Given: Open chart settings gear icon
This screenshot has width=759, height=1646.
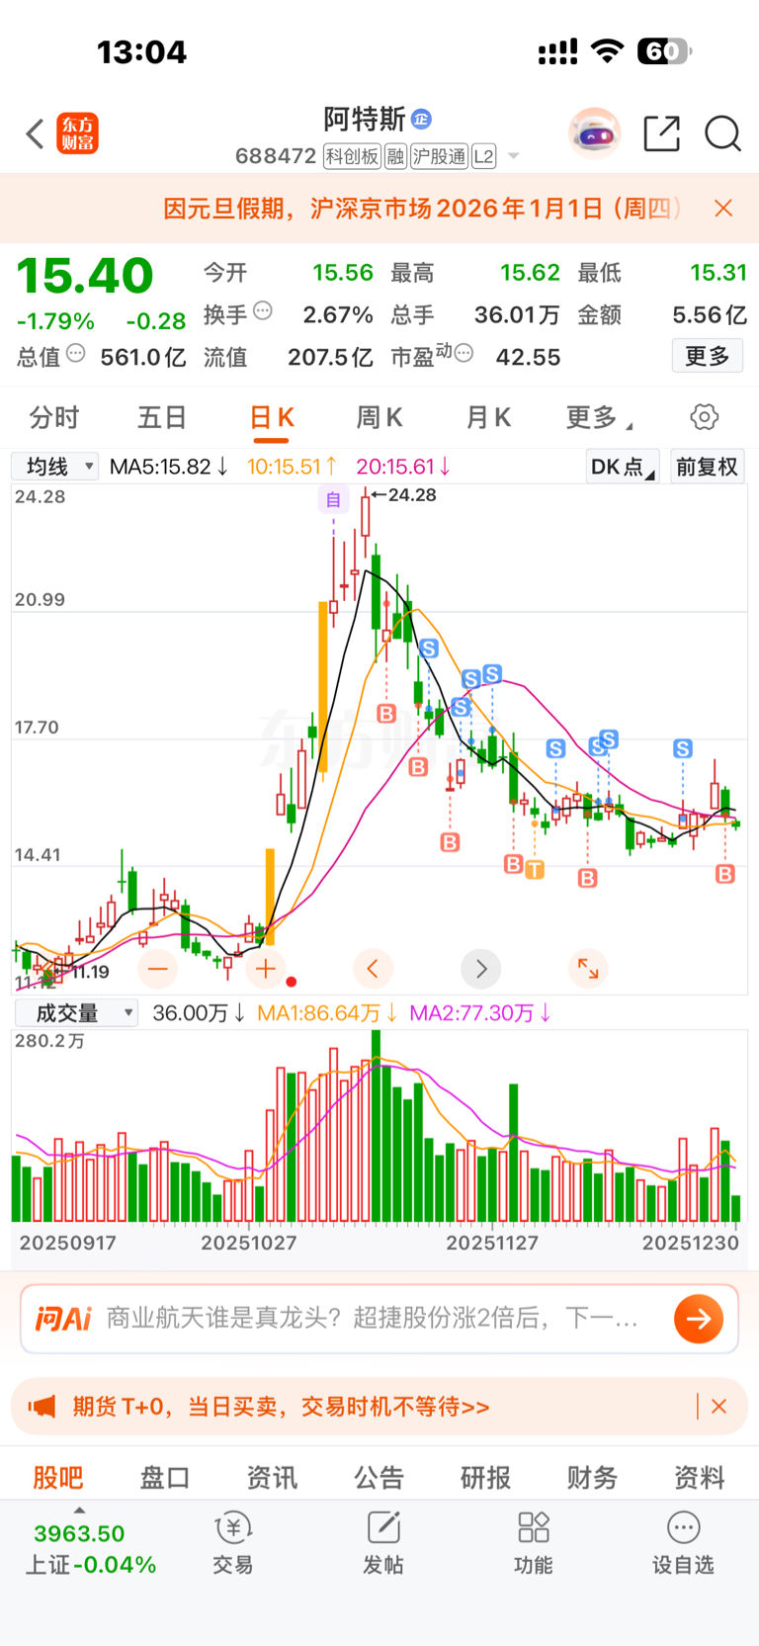Looking at the screenshot, I should click(x=705, y=417).
